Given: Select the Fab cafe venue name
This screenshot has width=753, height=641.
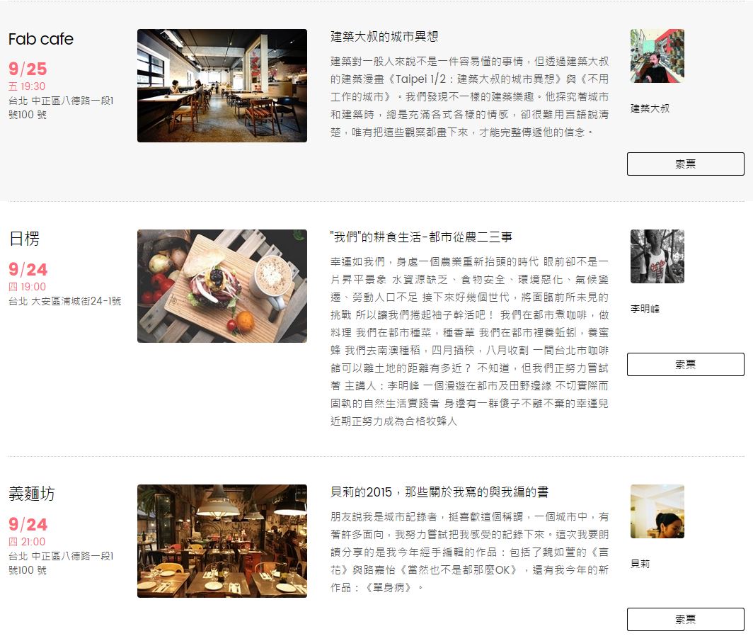Looking at the screenshot, I should [x=41, y=39].
